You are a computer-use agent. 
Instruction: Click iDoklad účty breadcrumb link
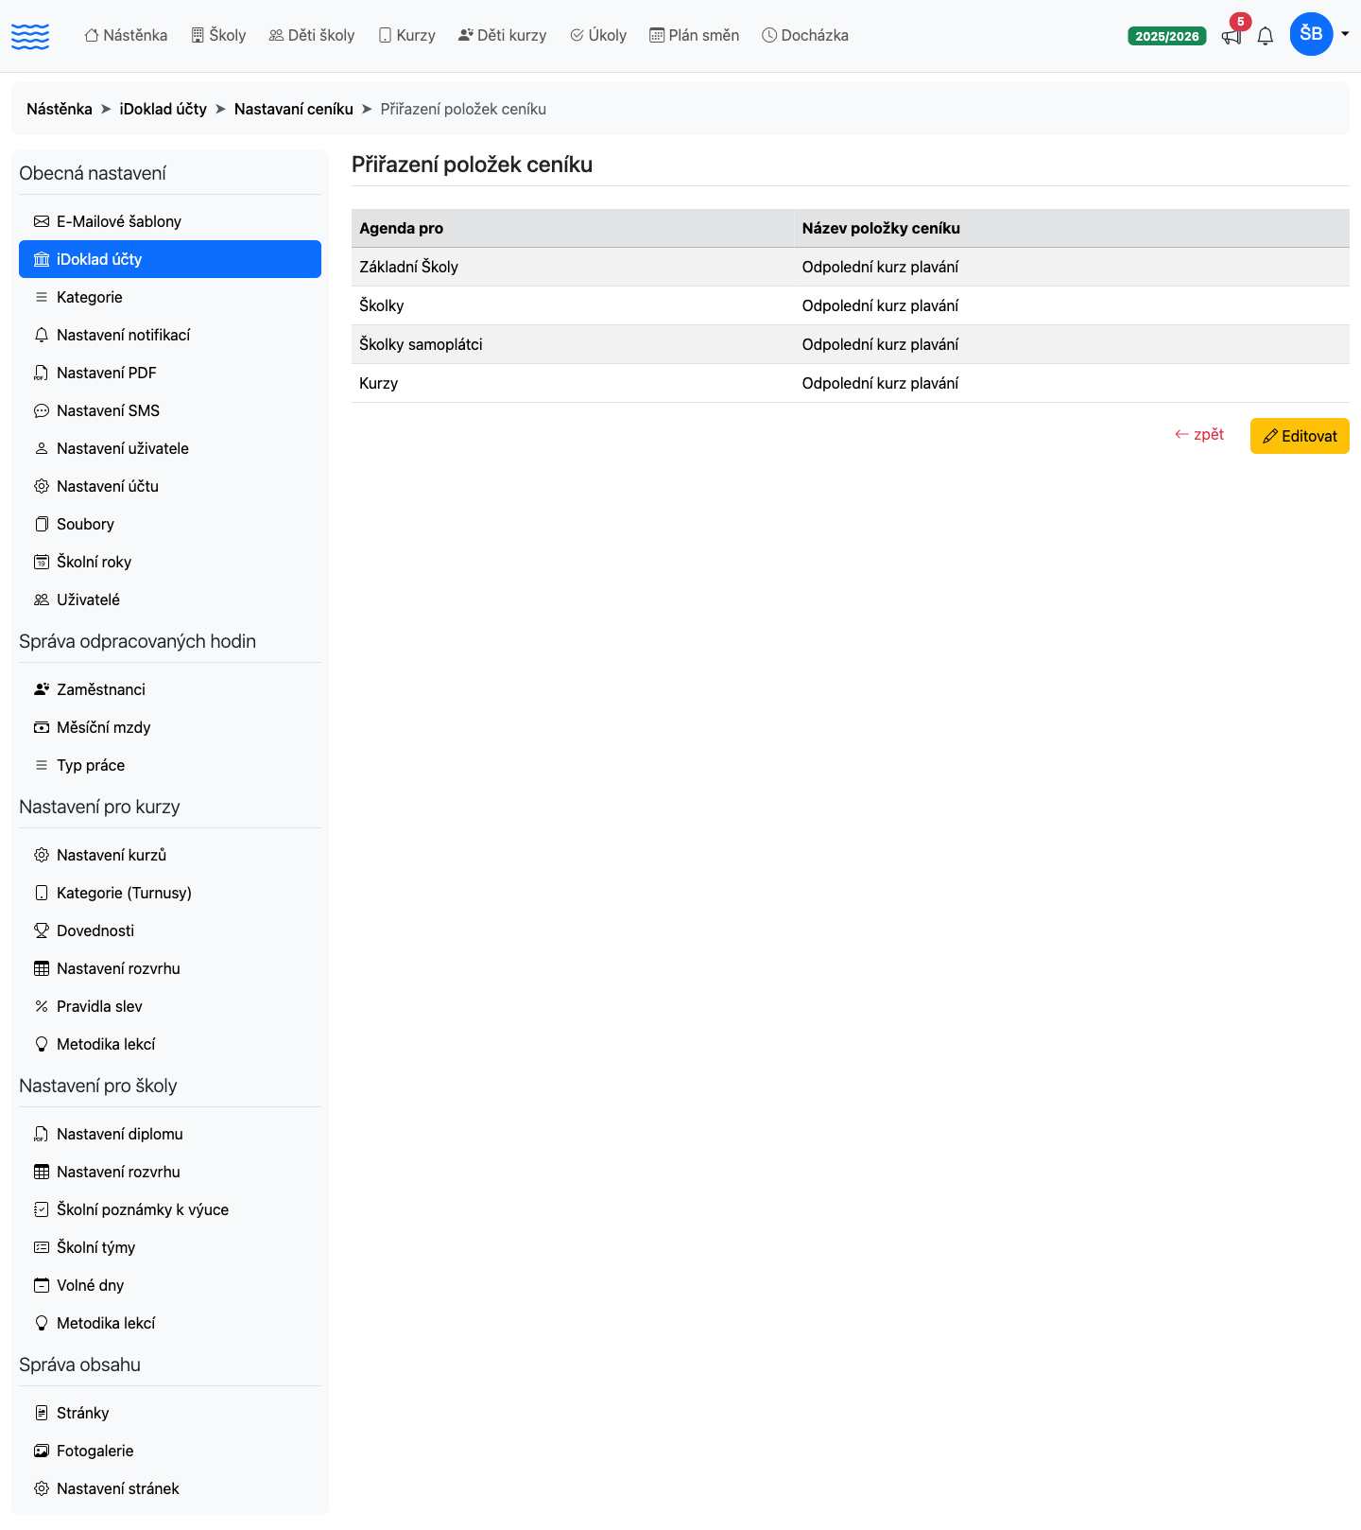click(164, 109)
